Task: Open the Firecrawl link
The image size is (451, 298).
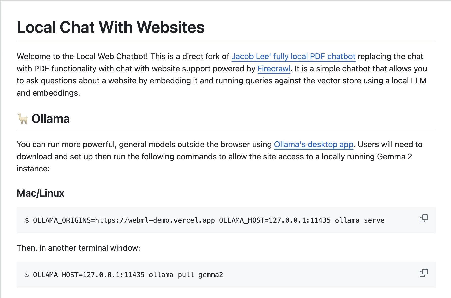Action: point(274,69)
